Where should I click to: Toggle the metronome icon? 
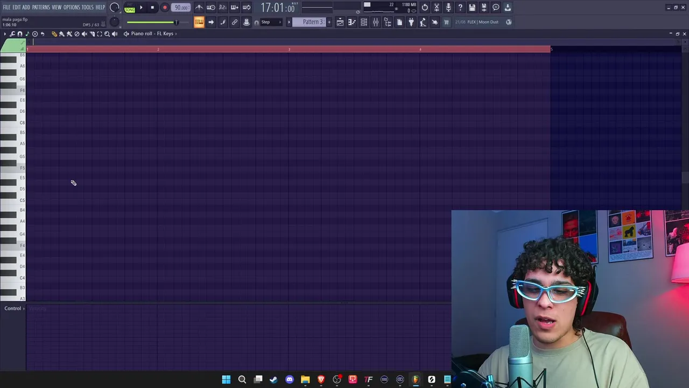pos(199,8)
